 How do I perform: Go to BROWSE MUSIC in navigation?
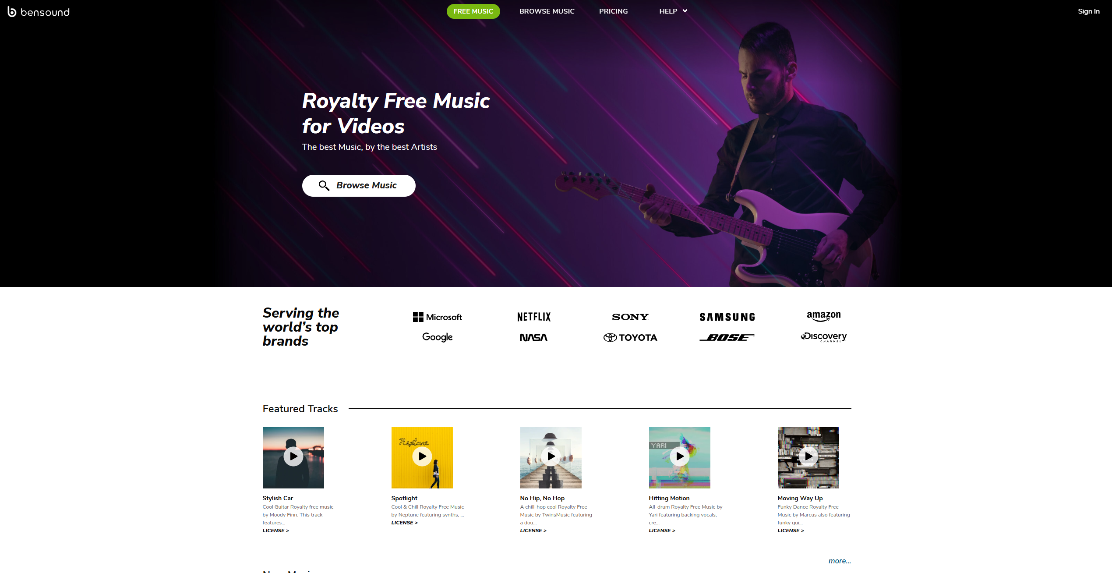(547, 11)
